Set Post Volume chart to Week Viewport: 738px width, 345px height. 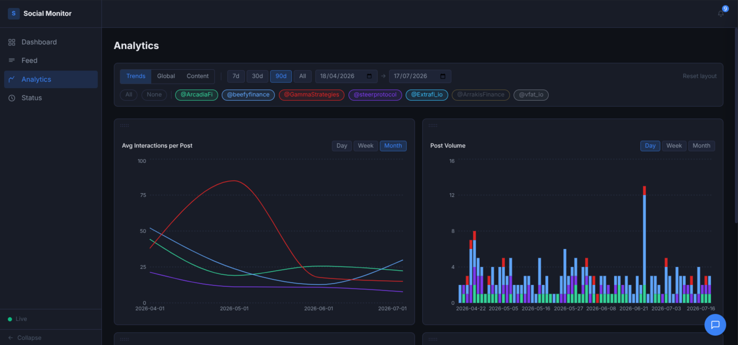click(674, 146)
